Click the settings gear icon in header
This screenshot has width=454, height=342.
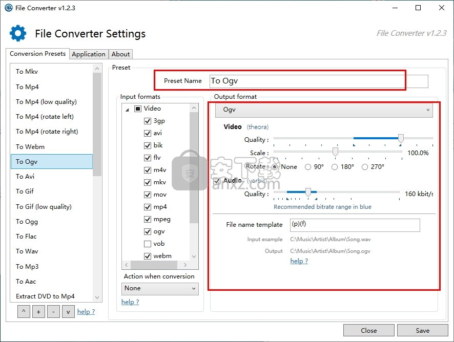coord(18,33)
